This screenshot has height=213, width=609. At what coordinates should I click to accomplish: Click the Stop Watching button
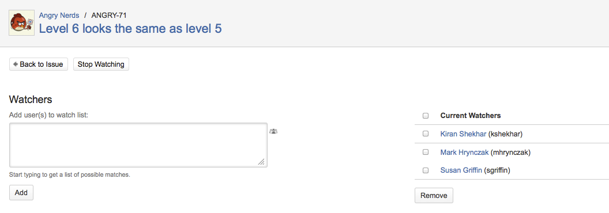[x=101, y=64]
